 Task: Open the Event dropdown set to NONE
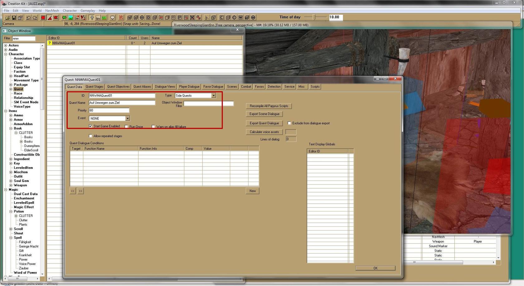(128, 119)
